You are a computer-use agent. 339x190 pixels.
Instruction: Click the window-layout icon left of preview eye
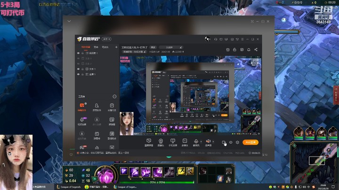click(x=224, y=142)
